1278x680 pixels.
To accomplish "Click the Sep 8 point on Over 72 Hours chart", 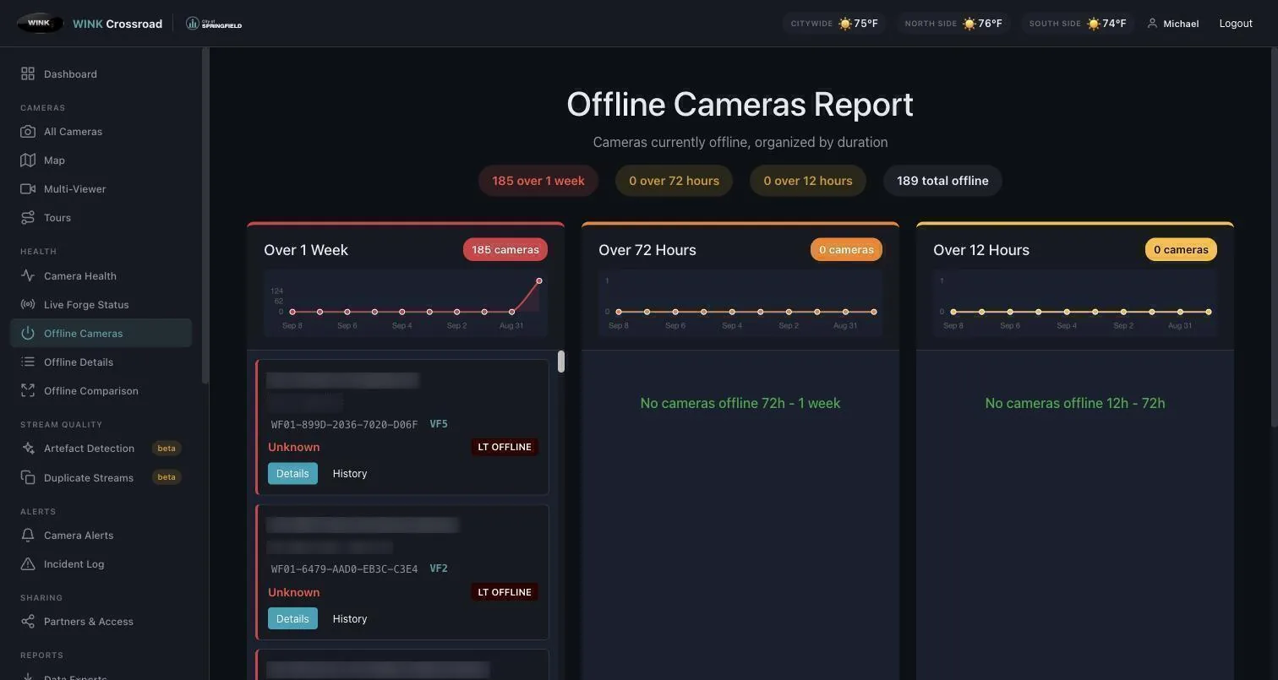I will click(619, 313).
